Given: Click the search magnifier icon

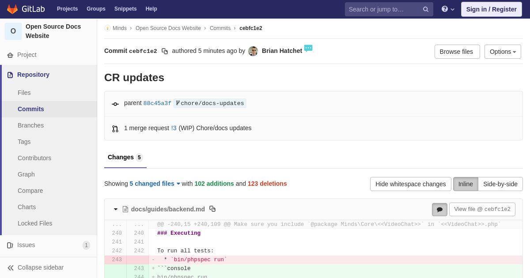Looking at the screenshot, I should (x=426, y=9).
